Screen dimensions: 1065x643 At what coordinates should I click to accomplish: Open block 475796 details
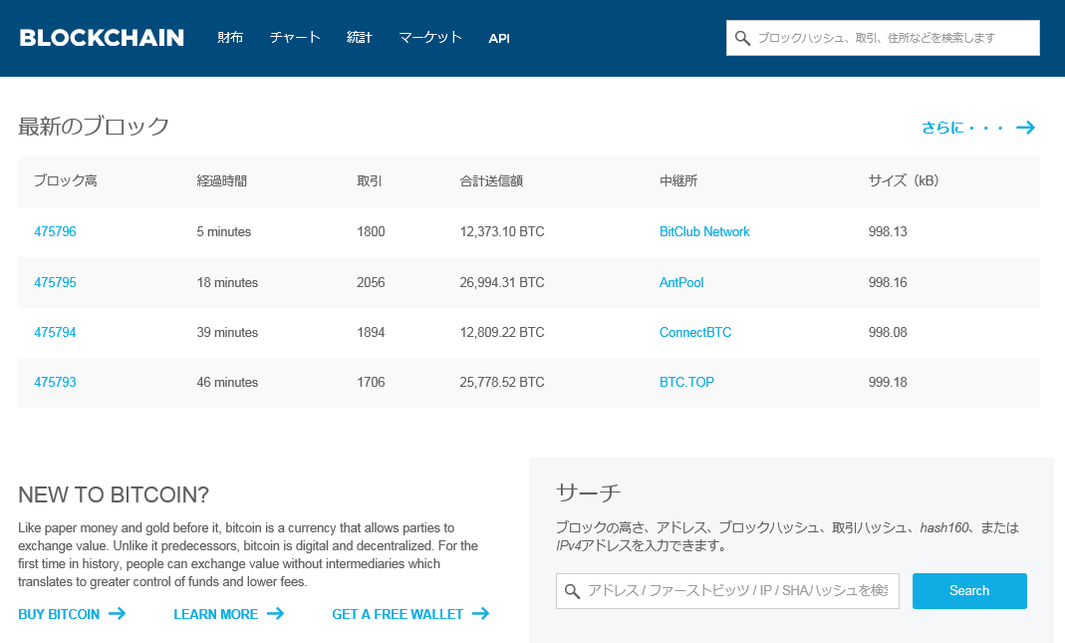pos(55,232)
